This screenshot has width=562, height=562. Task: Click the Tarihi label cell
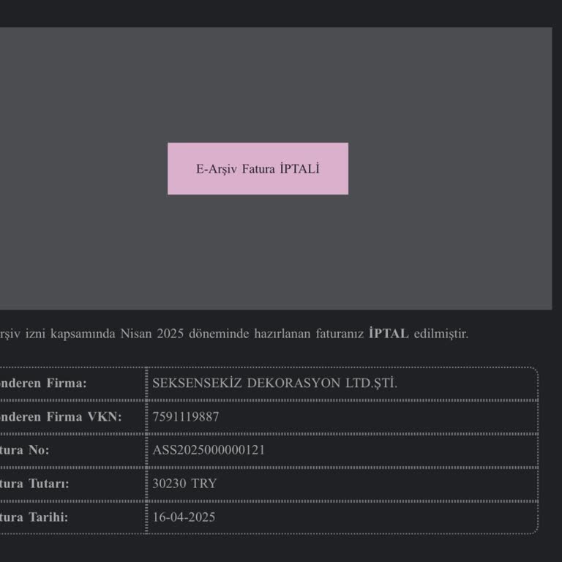(x=34, y=517)
